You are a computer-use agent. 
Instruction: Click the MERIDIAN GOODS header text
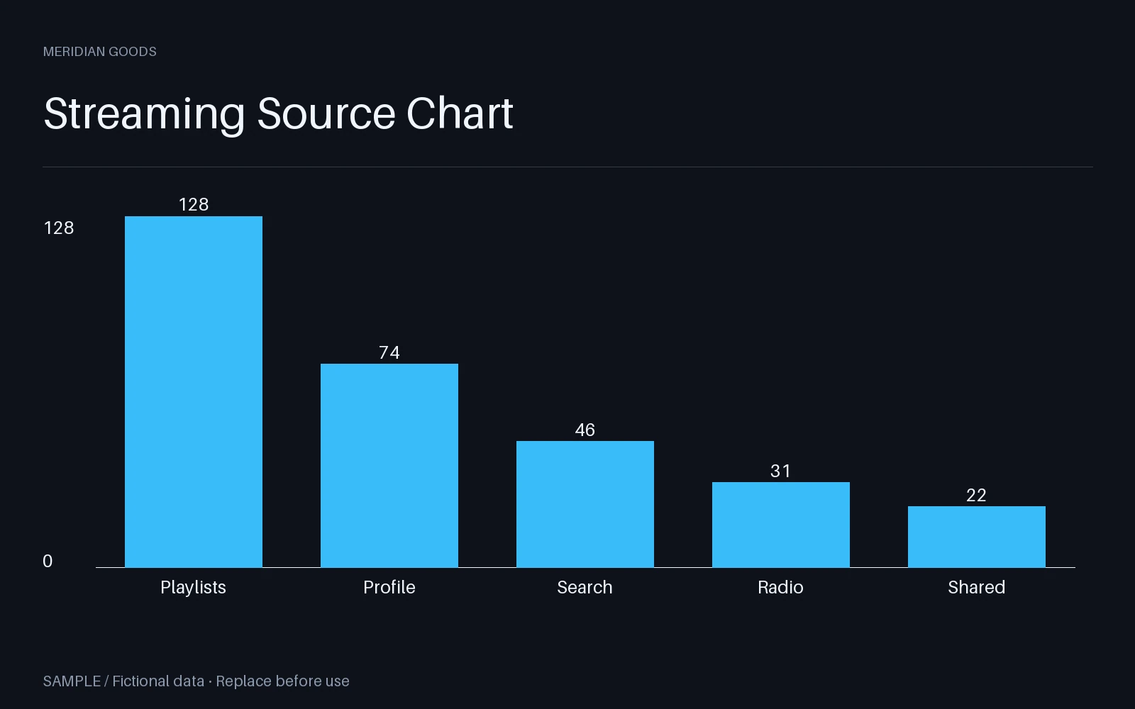pos(100,52)
